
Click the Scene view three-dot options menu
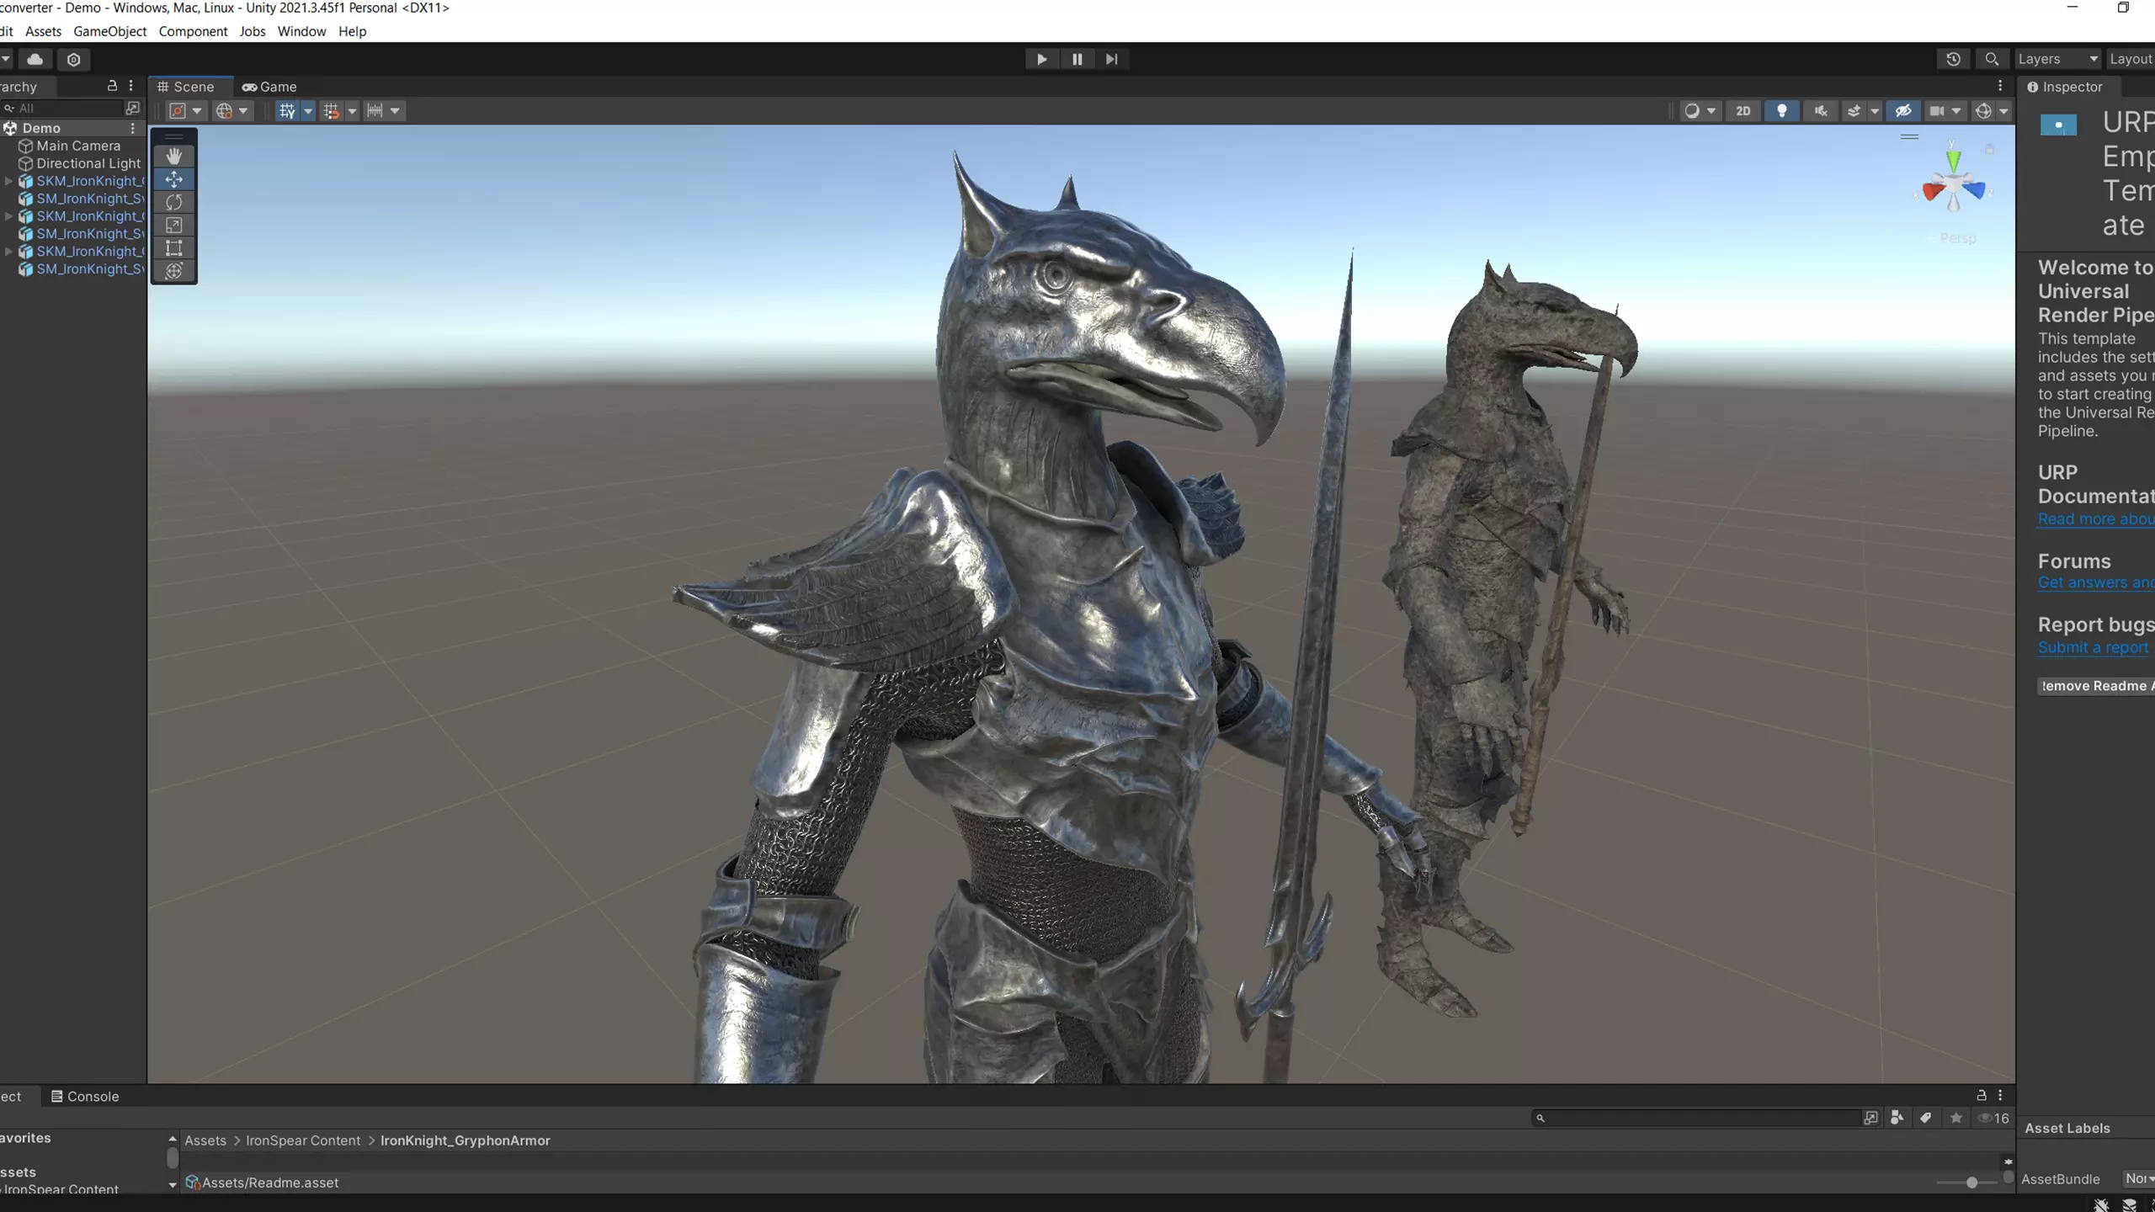[2000, 86]
